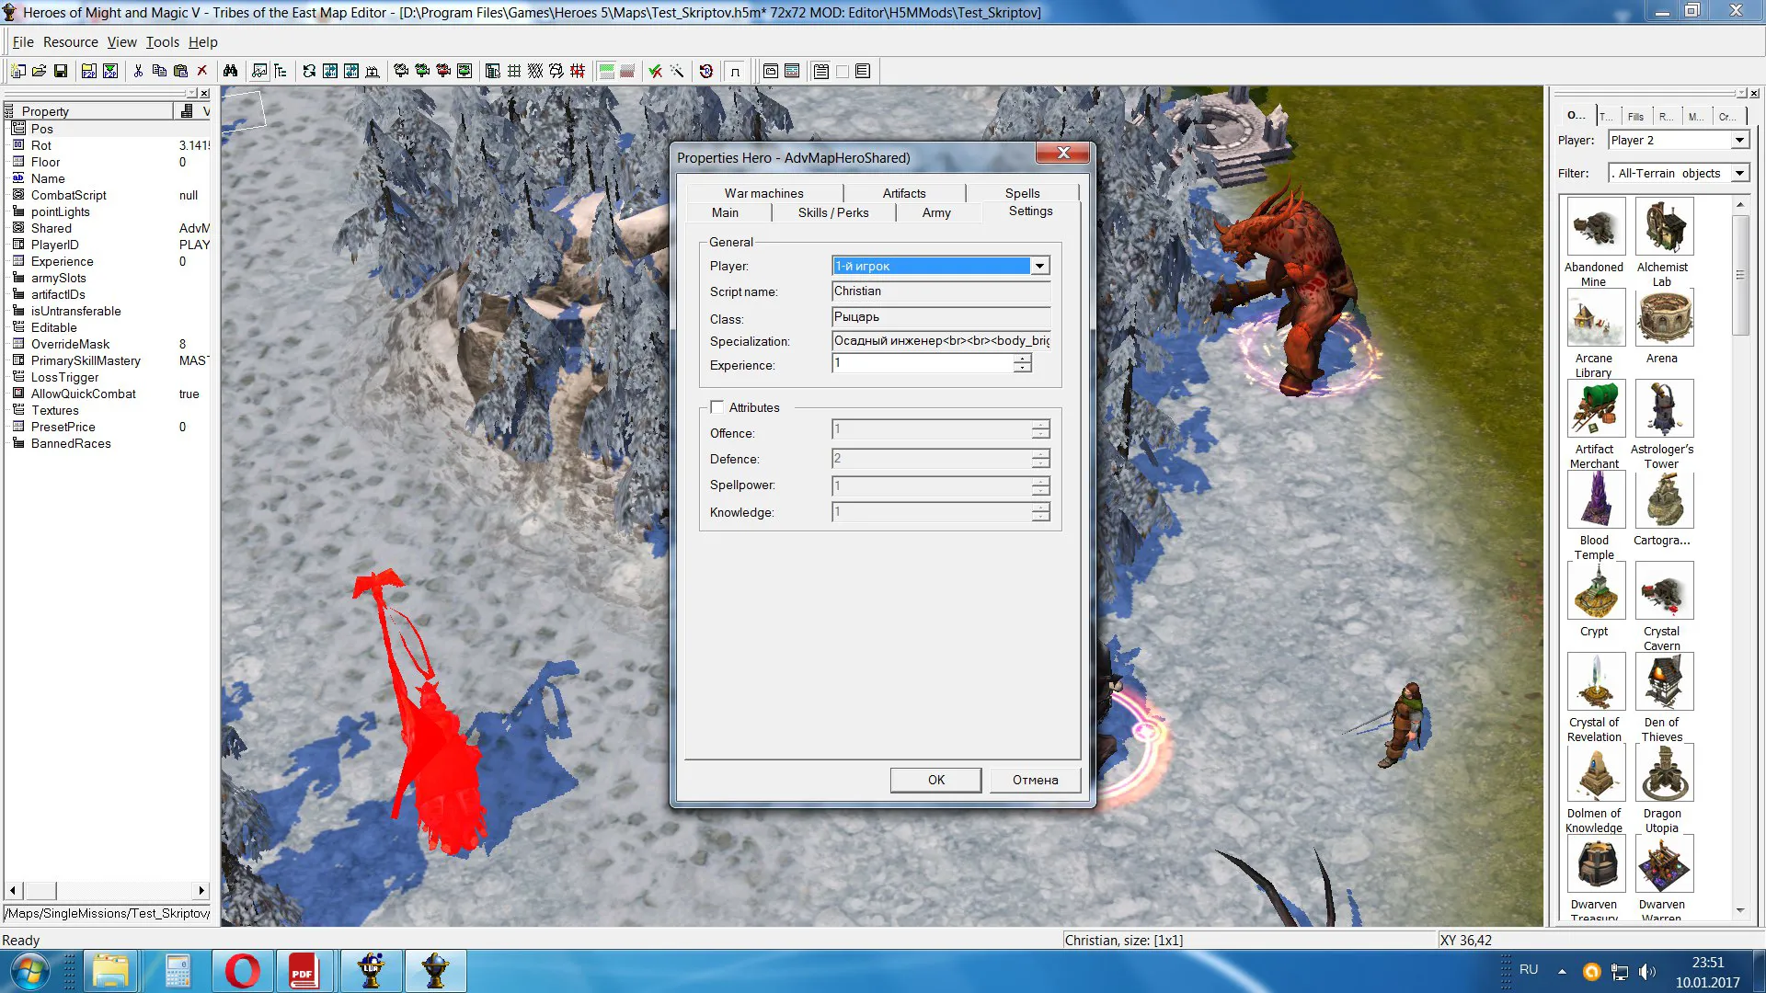Viewport: 1766px width, 993px height.
Task: Select the Artifact Merchant object thumbnail
Action: click(1596, 408)
